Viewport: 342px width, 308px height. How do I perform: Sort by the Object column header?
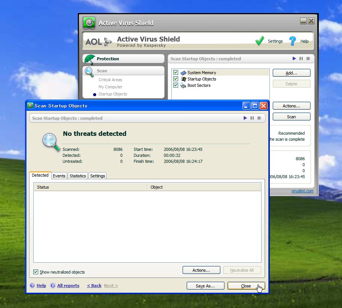204,187
